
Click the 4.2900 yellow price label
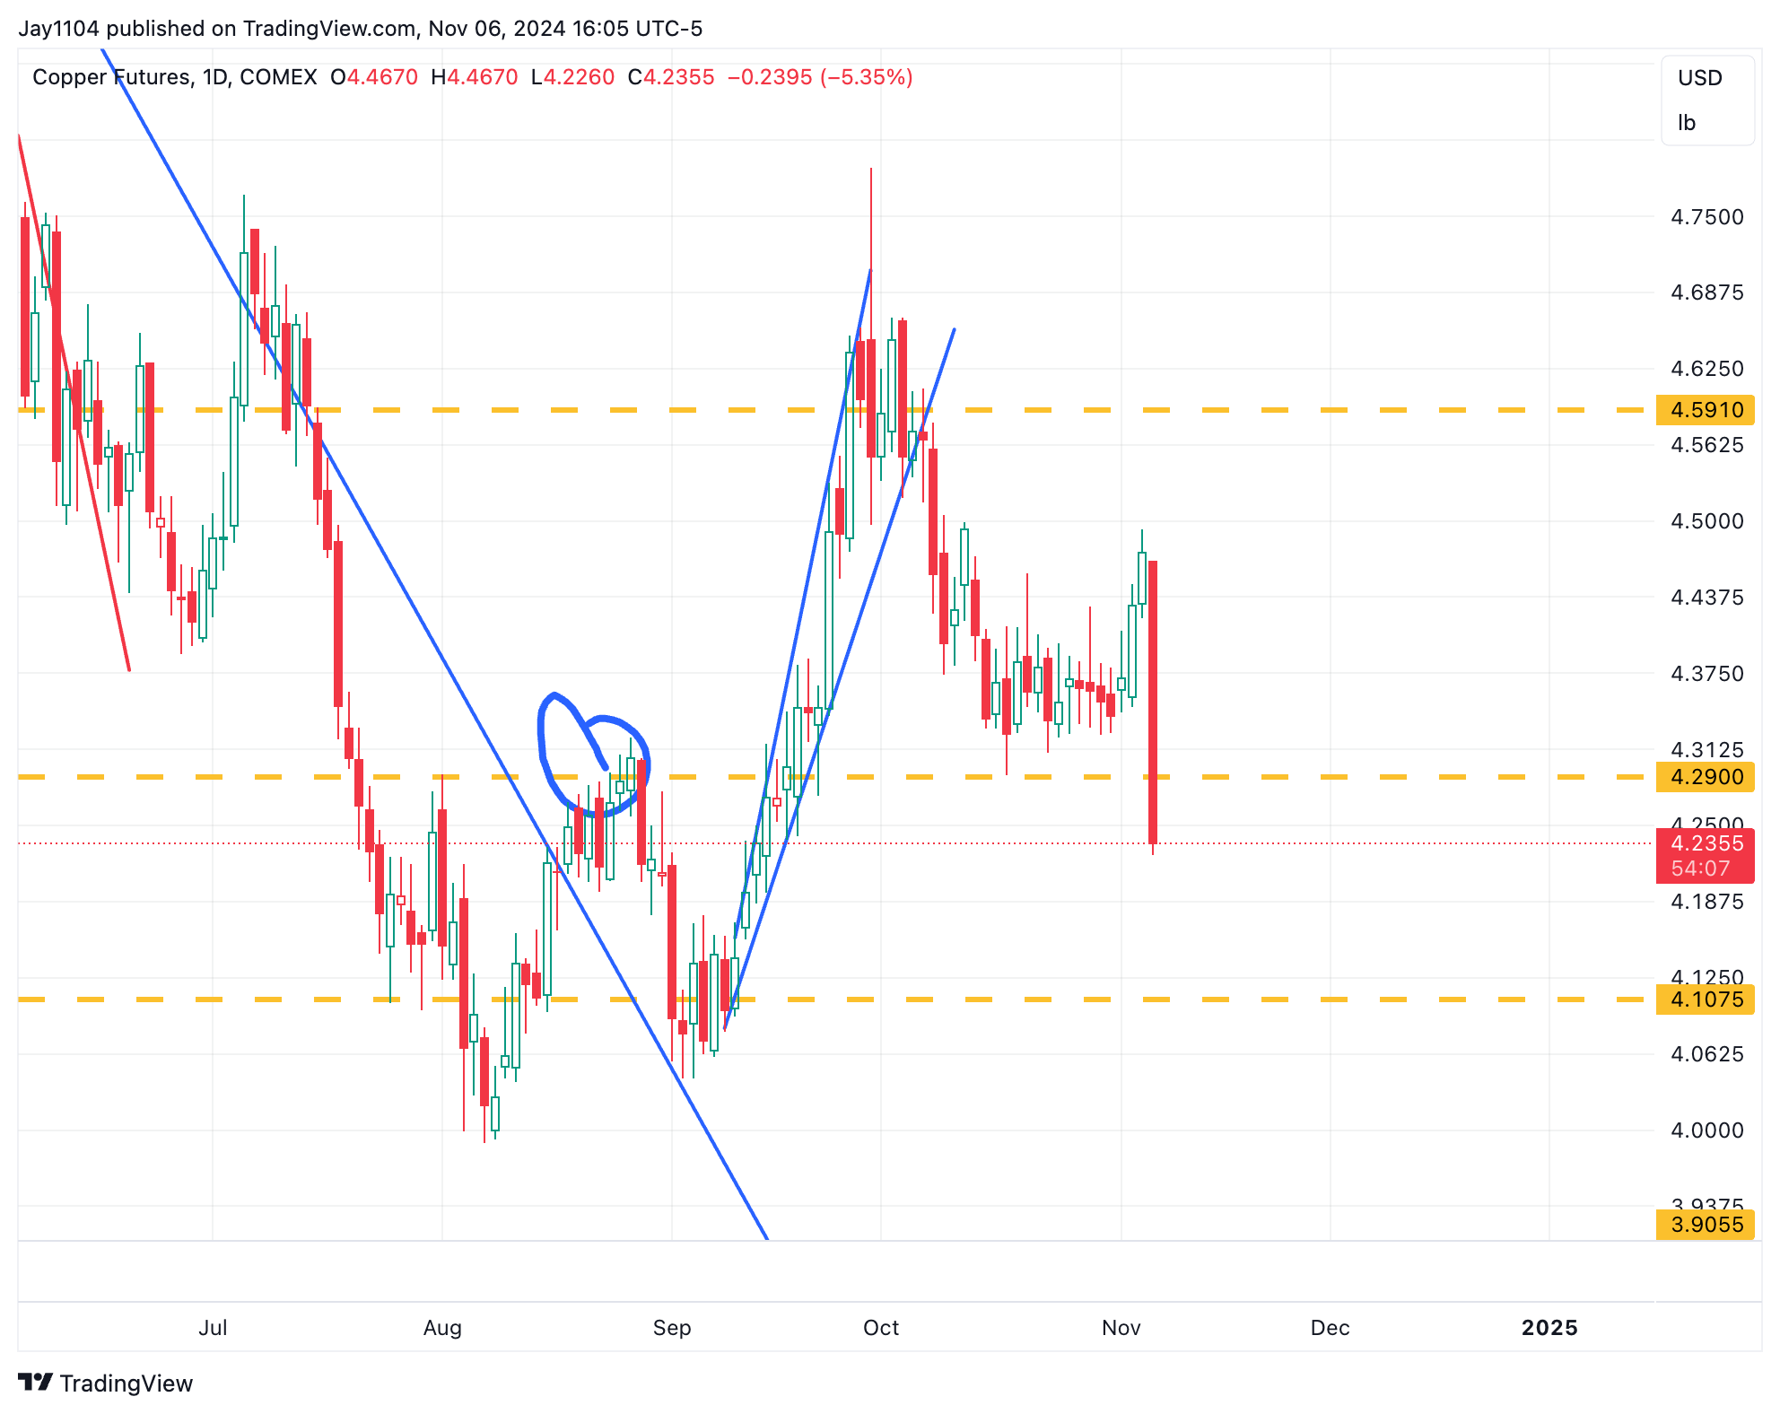[x=1705, y=777]
